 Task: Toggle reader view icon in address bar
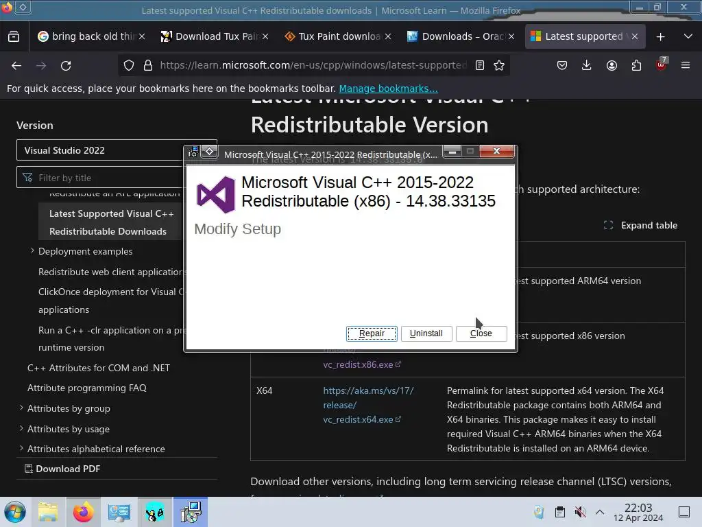pos(479,65)
